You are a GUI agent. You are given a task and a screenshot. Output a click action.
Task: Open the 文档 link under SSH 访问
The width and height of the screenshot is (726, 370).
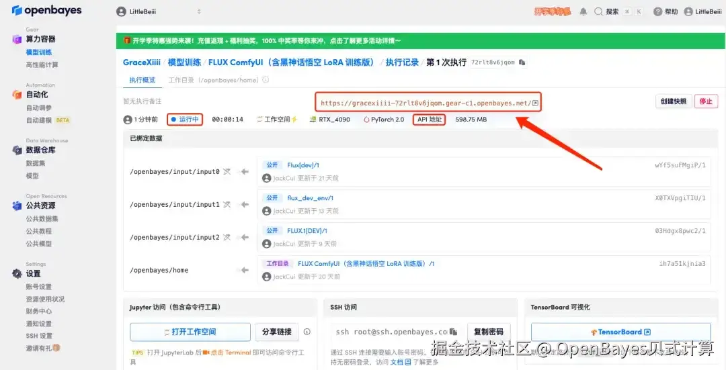click(401, 362)
